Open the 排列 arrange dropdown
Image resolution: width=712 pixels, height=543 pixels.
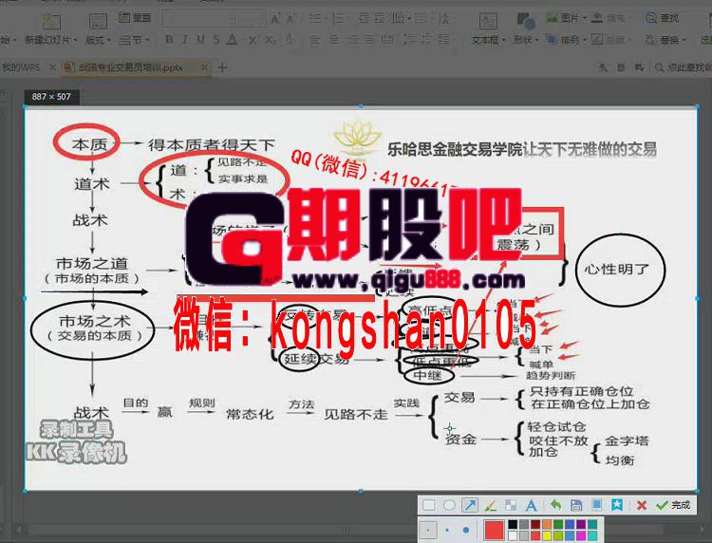click(567, 40)
